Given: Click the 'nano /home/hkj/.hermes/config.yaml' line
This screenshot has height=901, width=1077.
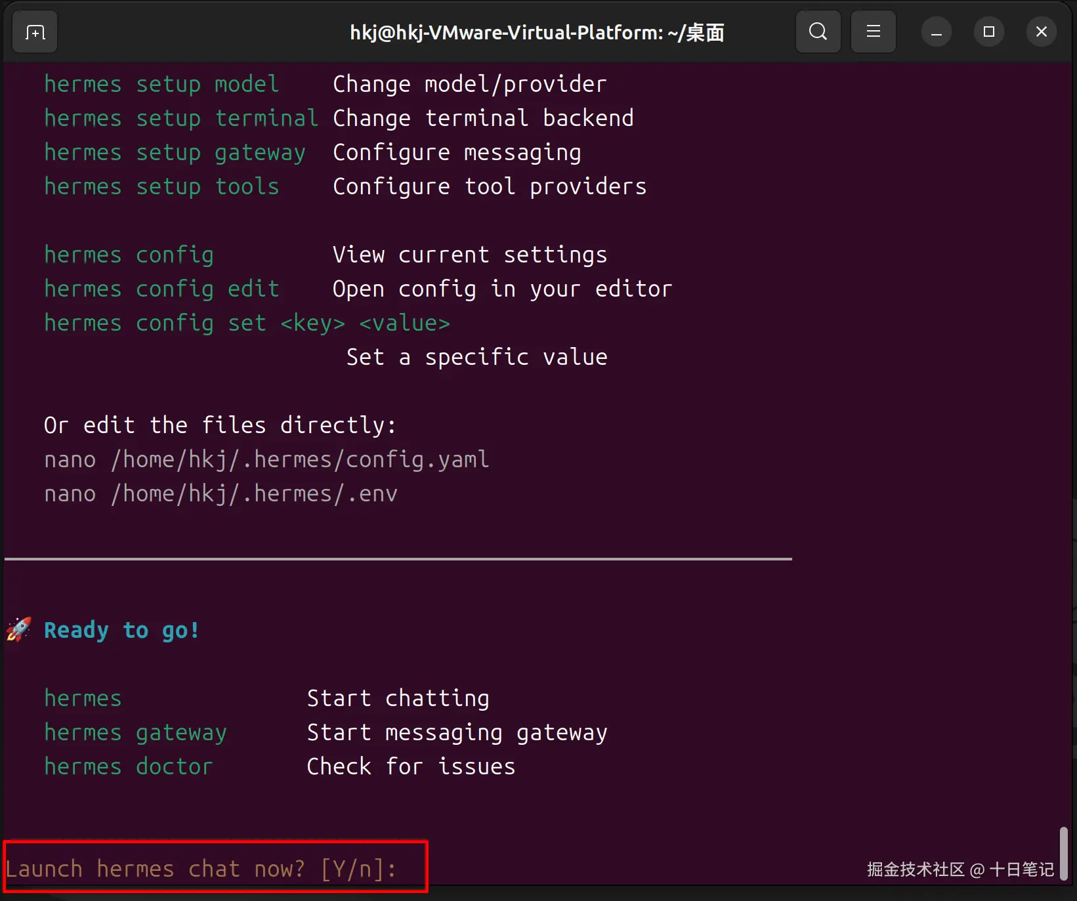Looking at the screenshot, I should (266, 459).
